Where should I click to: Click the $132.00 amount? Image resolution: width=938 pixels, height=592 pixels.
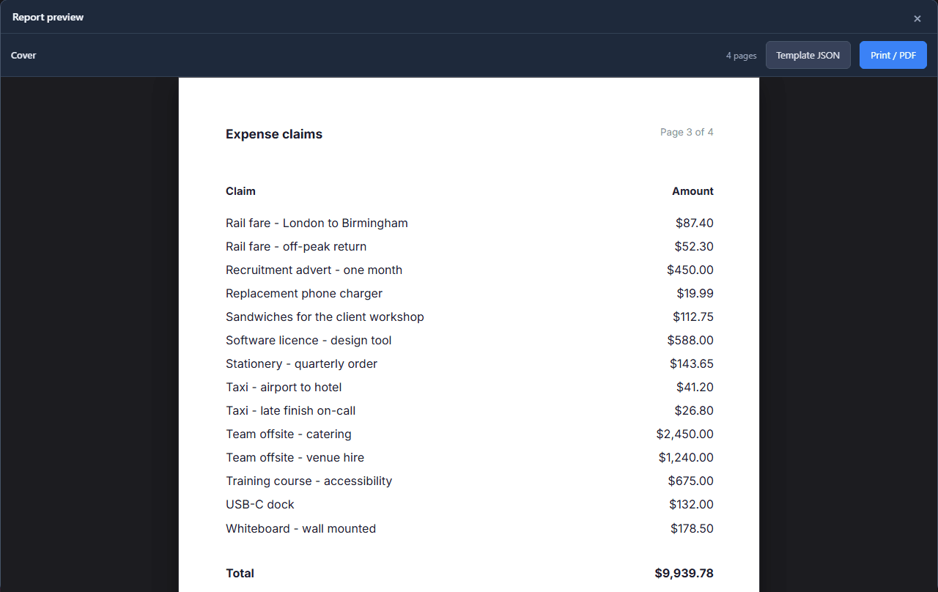tap(691, 504)
